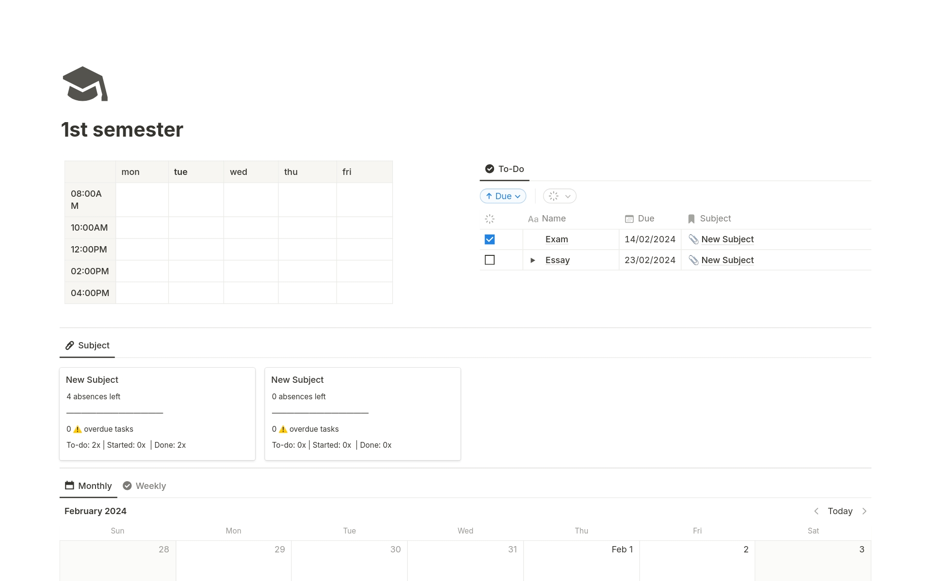Screen dimensions: 931x581
Task: Expand the Essay task toggle triangle
Action: (x=532, y=260)
